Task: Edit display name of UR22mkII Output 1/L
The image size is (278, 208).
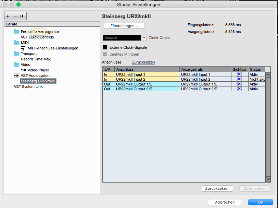Action: (205, 84)
